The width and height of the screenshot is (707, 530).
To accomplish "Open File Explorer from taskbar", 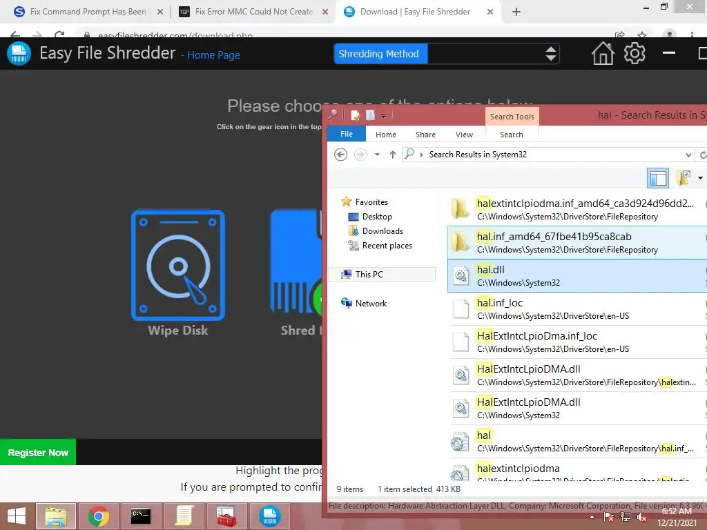I will tap(56, 516).
